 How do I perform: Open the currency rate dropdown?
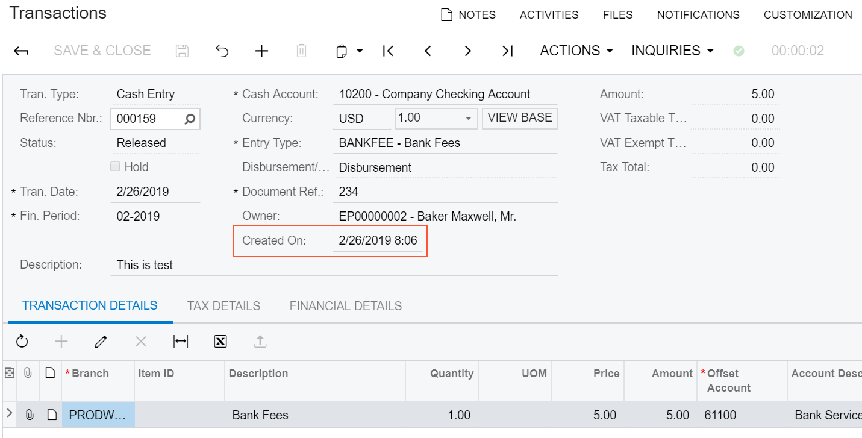(x=468, y=119)
